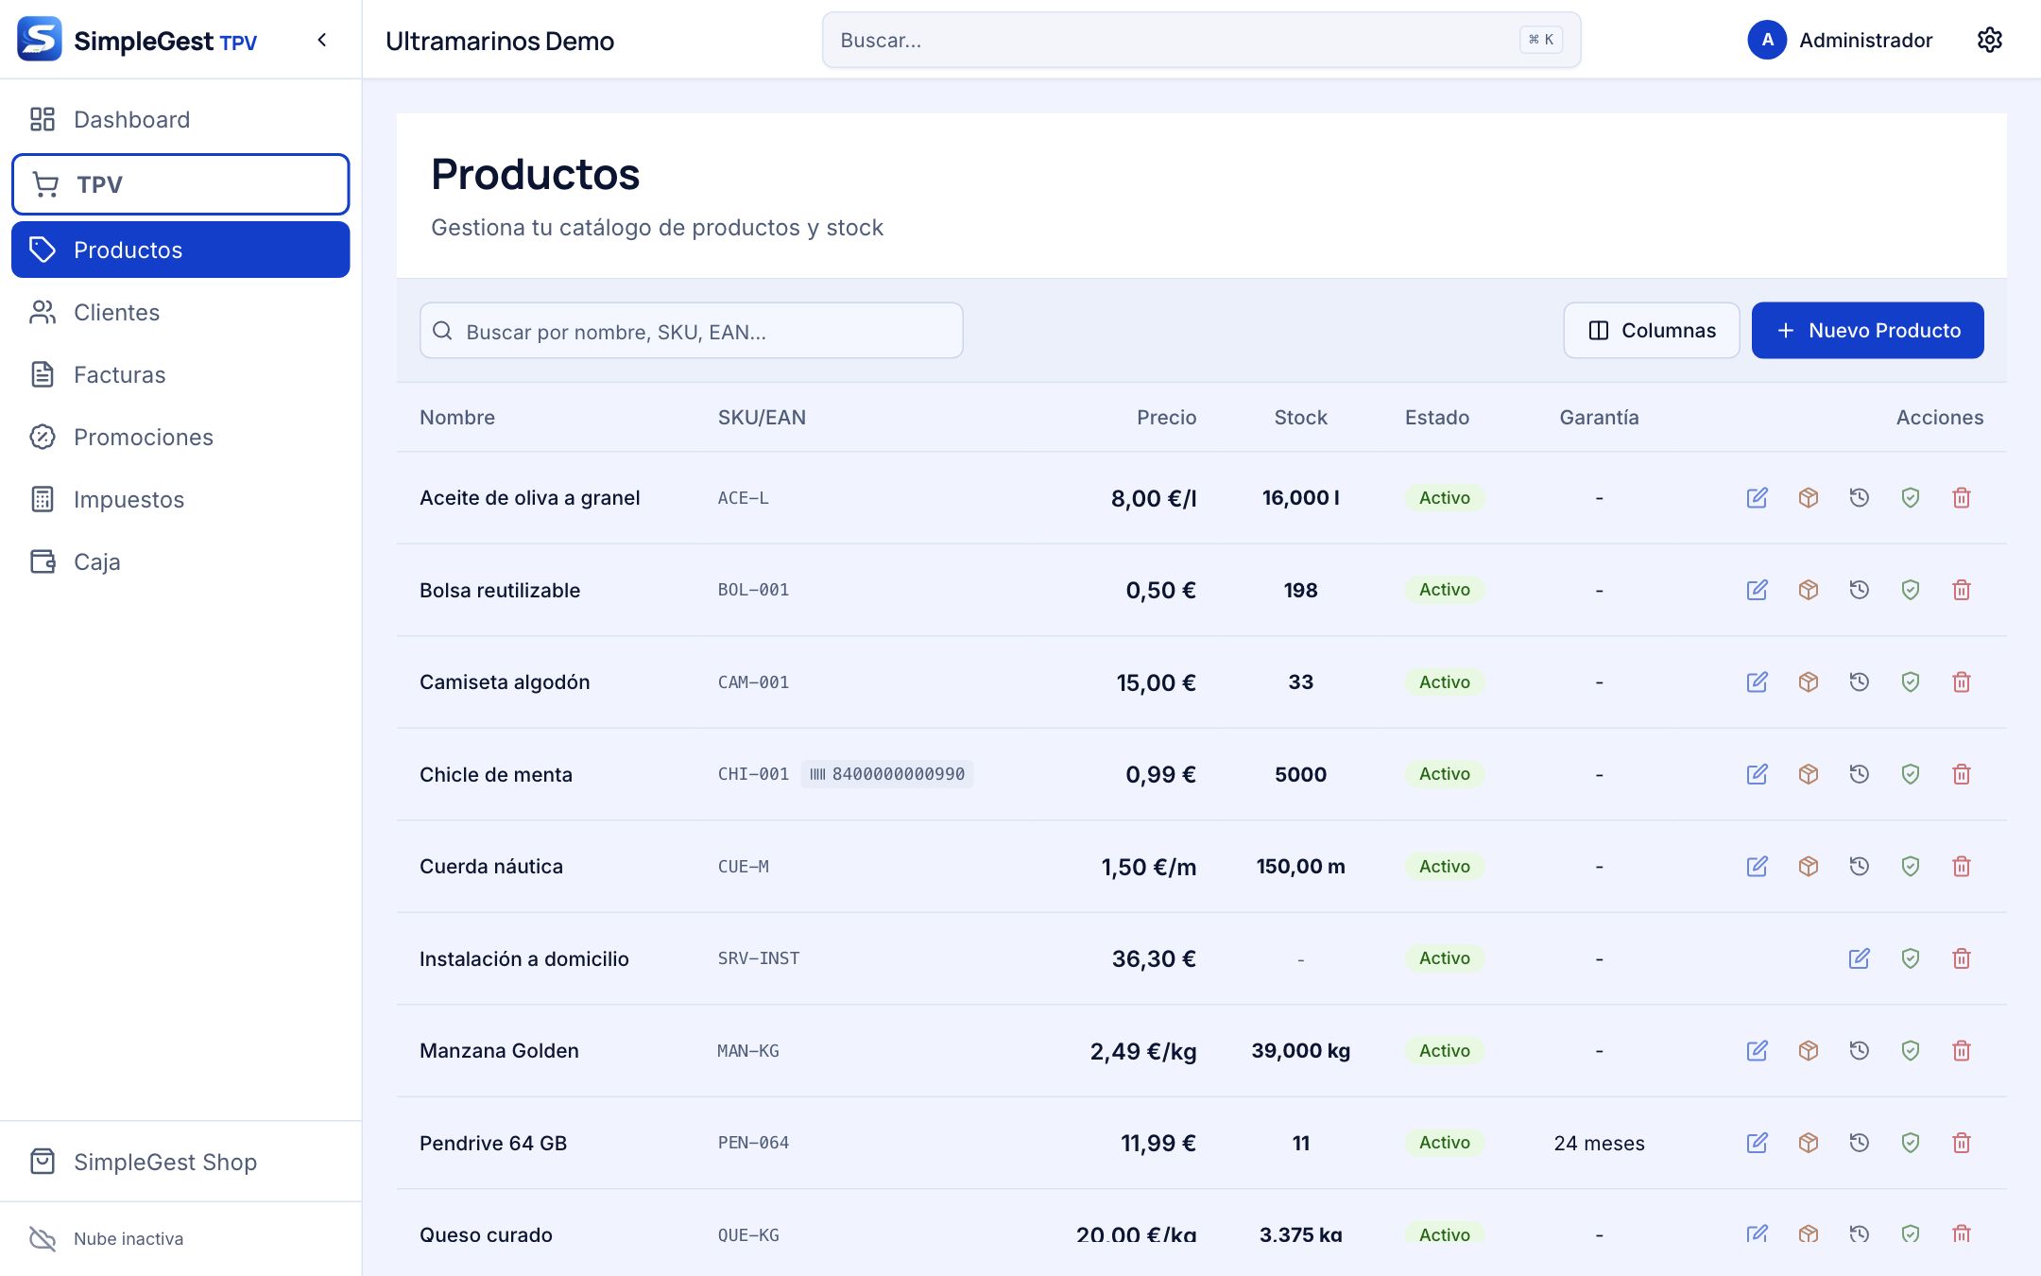
Task: Edit the Camiseta algodón product
Action: pos(1757,682)
